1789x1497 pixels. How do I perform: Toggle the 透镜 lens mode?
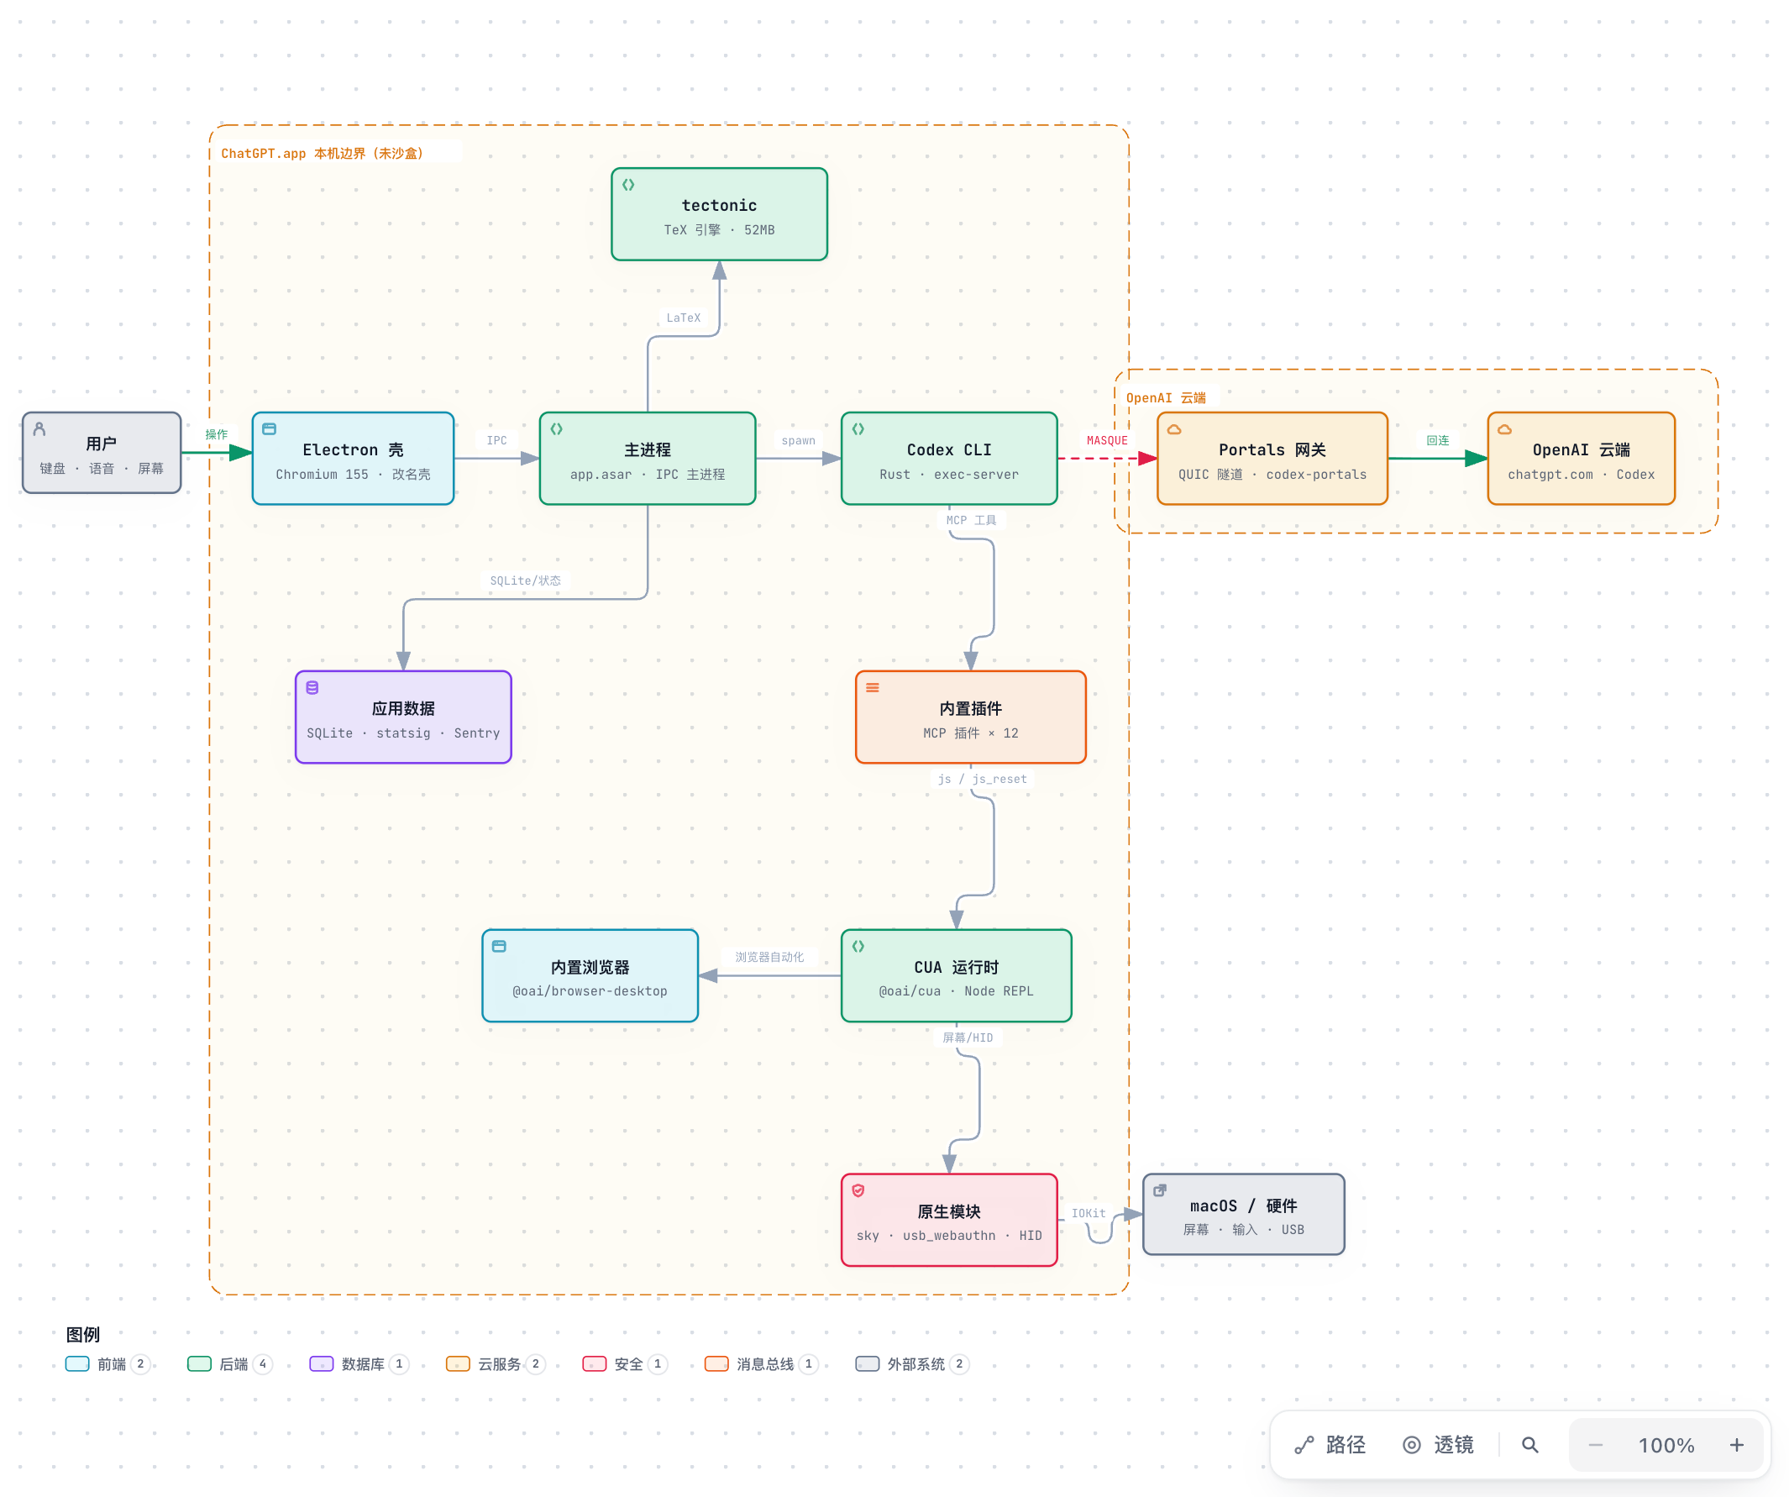coord(1437,1445)
